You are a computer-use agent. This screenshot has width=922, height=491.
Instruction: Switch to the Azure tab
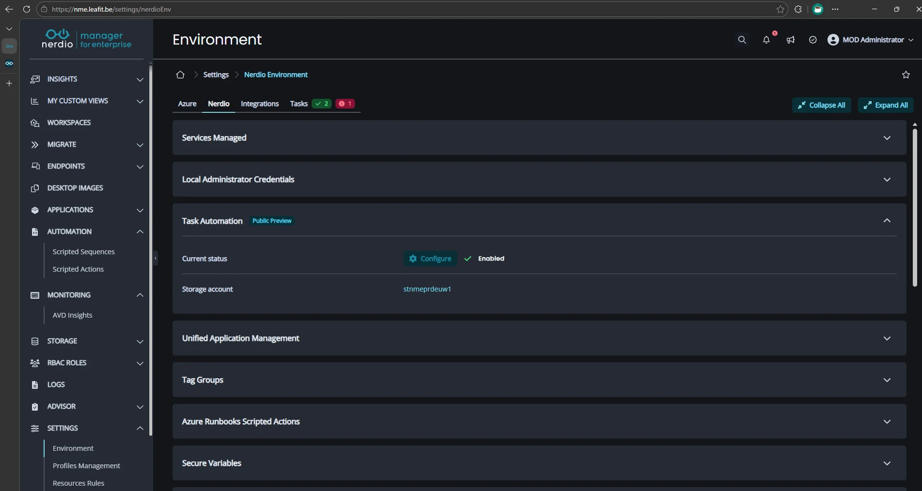coord(187,104)
